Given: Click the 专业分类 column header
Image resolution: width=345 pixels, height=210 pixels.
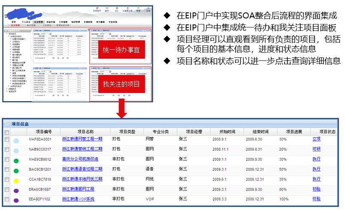Looking at the screenshot, I should (x=160, y=132).
